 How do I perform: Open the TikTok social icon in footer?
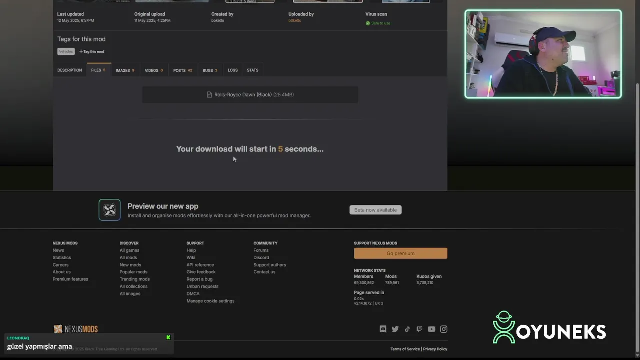pos(407,329)
